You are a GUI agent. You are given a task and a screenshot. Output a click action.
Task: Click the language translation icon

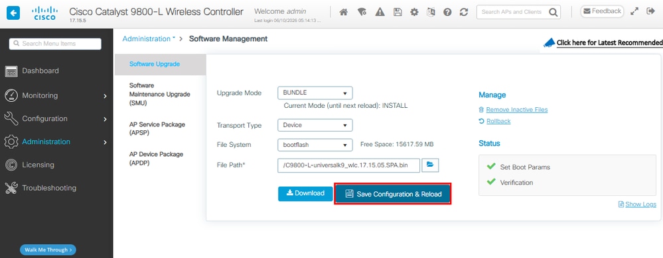click(x=431, y=12)
